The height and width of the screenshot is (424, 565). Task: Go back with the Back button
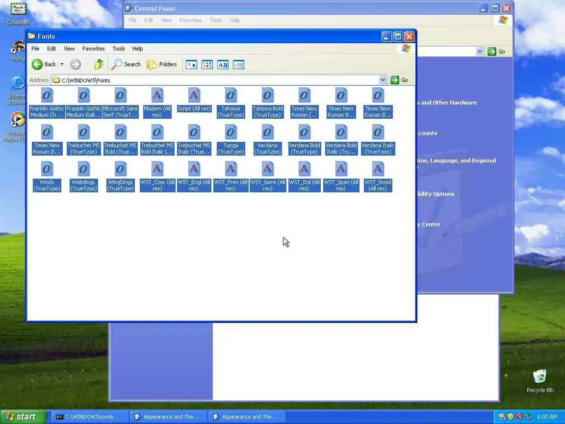click(x=44, y=65)
